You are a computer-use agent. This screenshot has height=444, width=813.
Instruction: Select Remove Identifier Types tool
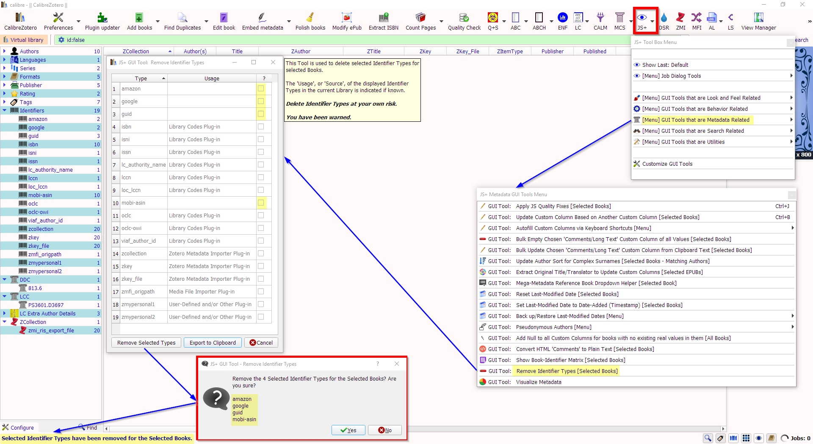click(x=636, y=371)
